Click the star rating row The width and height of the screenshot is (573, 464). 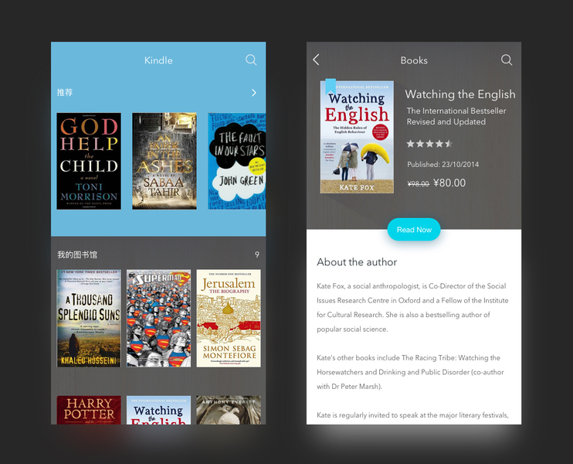[x=429, y=144]
